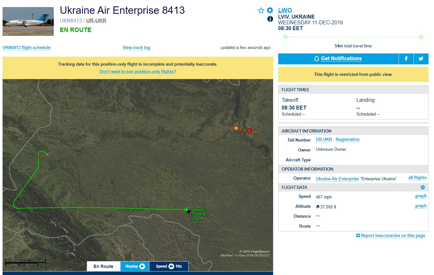
Task: Click the red KBP airport marker
Action: point(249,131)
